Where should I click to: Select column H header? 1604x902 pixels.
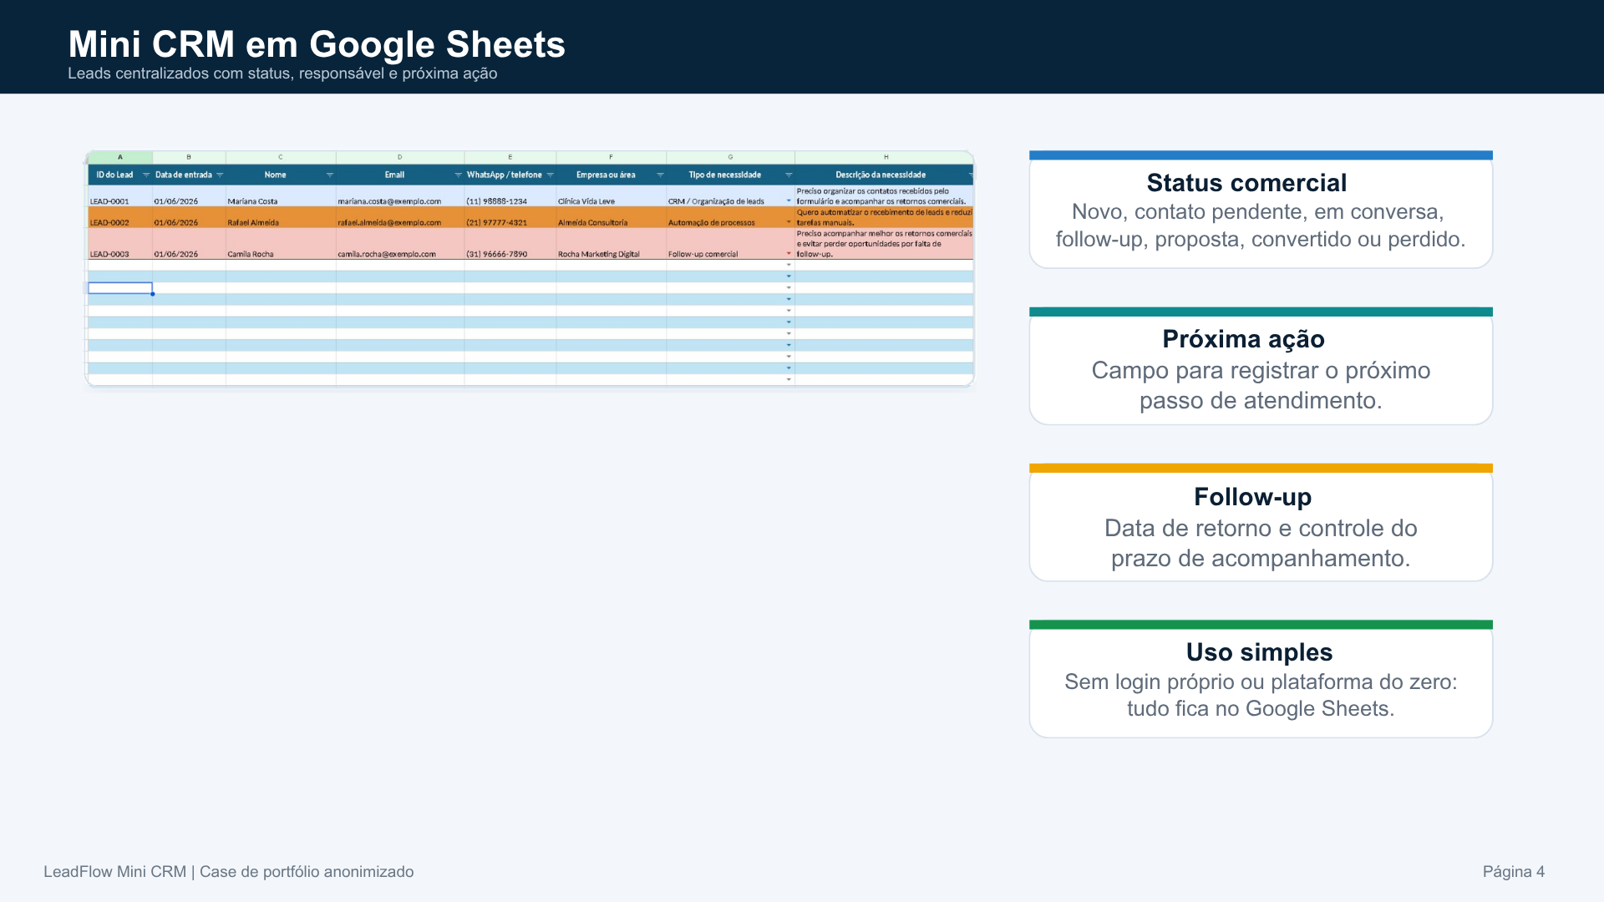coord(885,157)
